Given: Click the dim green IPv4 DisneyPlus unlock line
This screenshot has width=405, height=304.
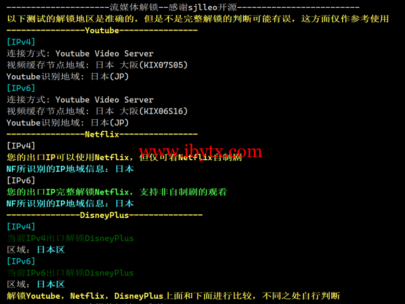Looking at the screenshot, I should click(70, 238).
